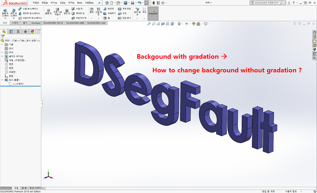Select the 회전 컷 revolved cut tool
Viewport: 317px width, 193px height.
(x=67, y=12)
